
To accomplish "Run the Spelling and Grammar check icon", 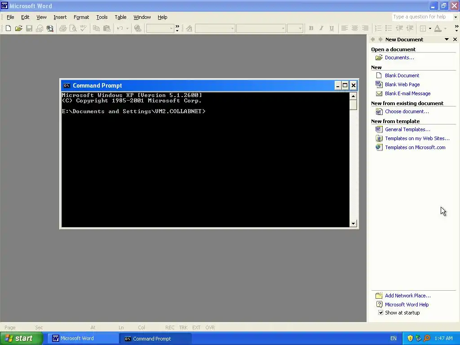I will click(83, 28).
